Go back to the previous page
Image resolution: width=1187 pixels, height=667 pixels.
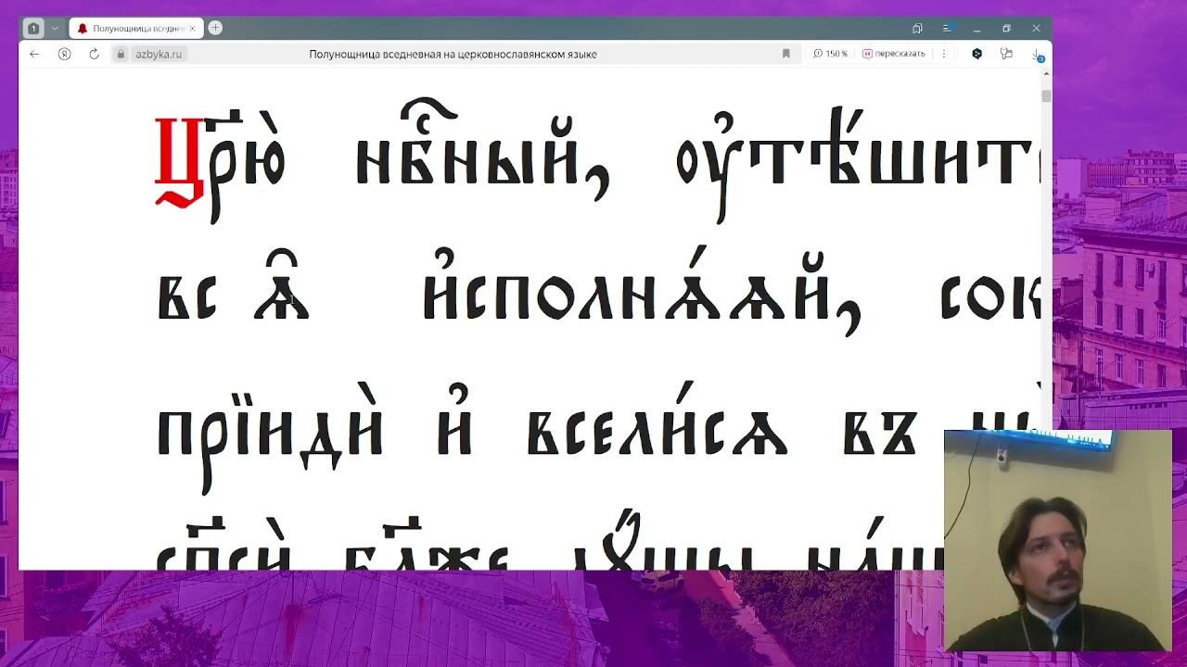[34, 54]
